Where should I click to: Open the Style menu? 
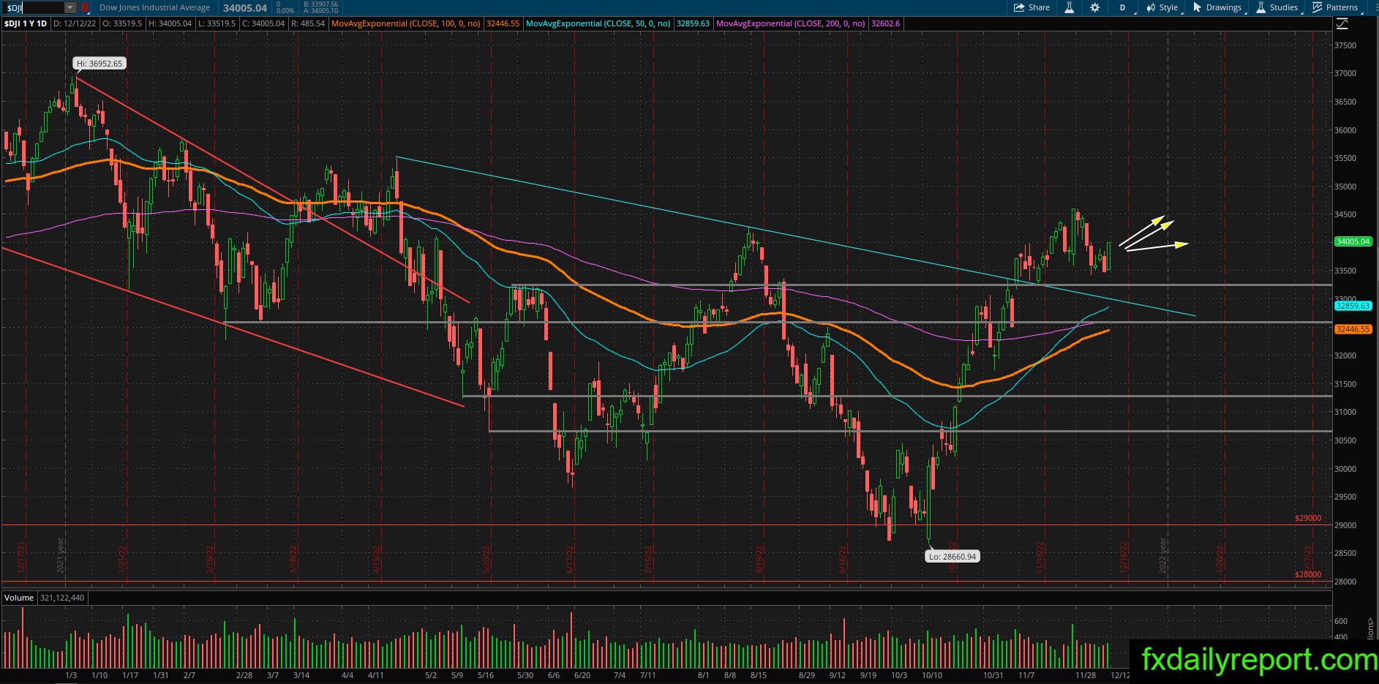pos(1162,7)
